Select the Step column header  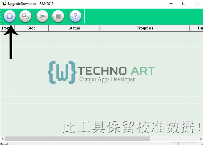[x=31, y=28]
